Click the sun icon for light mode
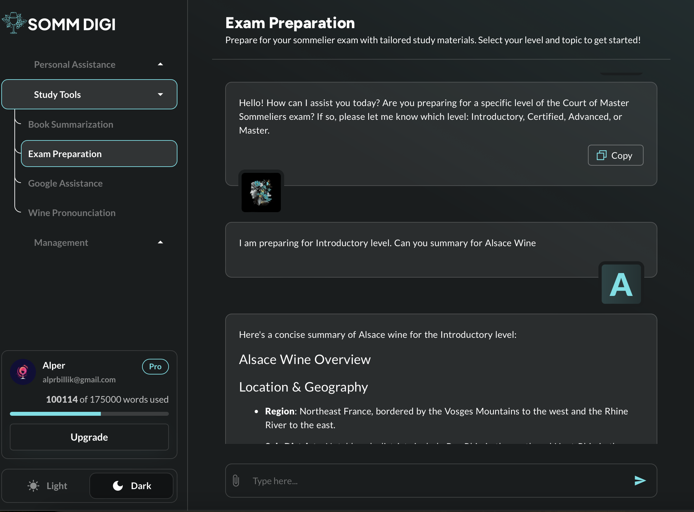Screen dimensions: 694x512 coord(33,486)
